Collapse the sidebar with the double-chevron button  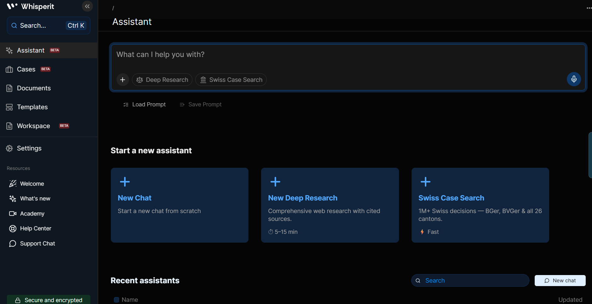87,6
